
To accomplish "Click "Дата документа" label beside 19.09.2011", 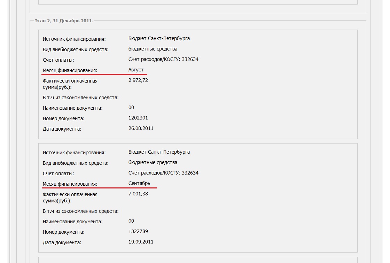I will 62,242.
